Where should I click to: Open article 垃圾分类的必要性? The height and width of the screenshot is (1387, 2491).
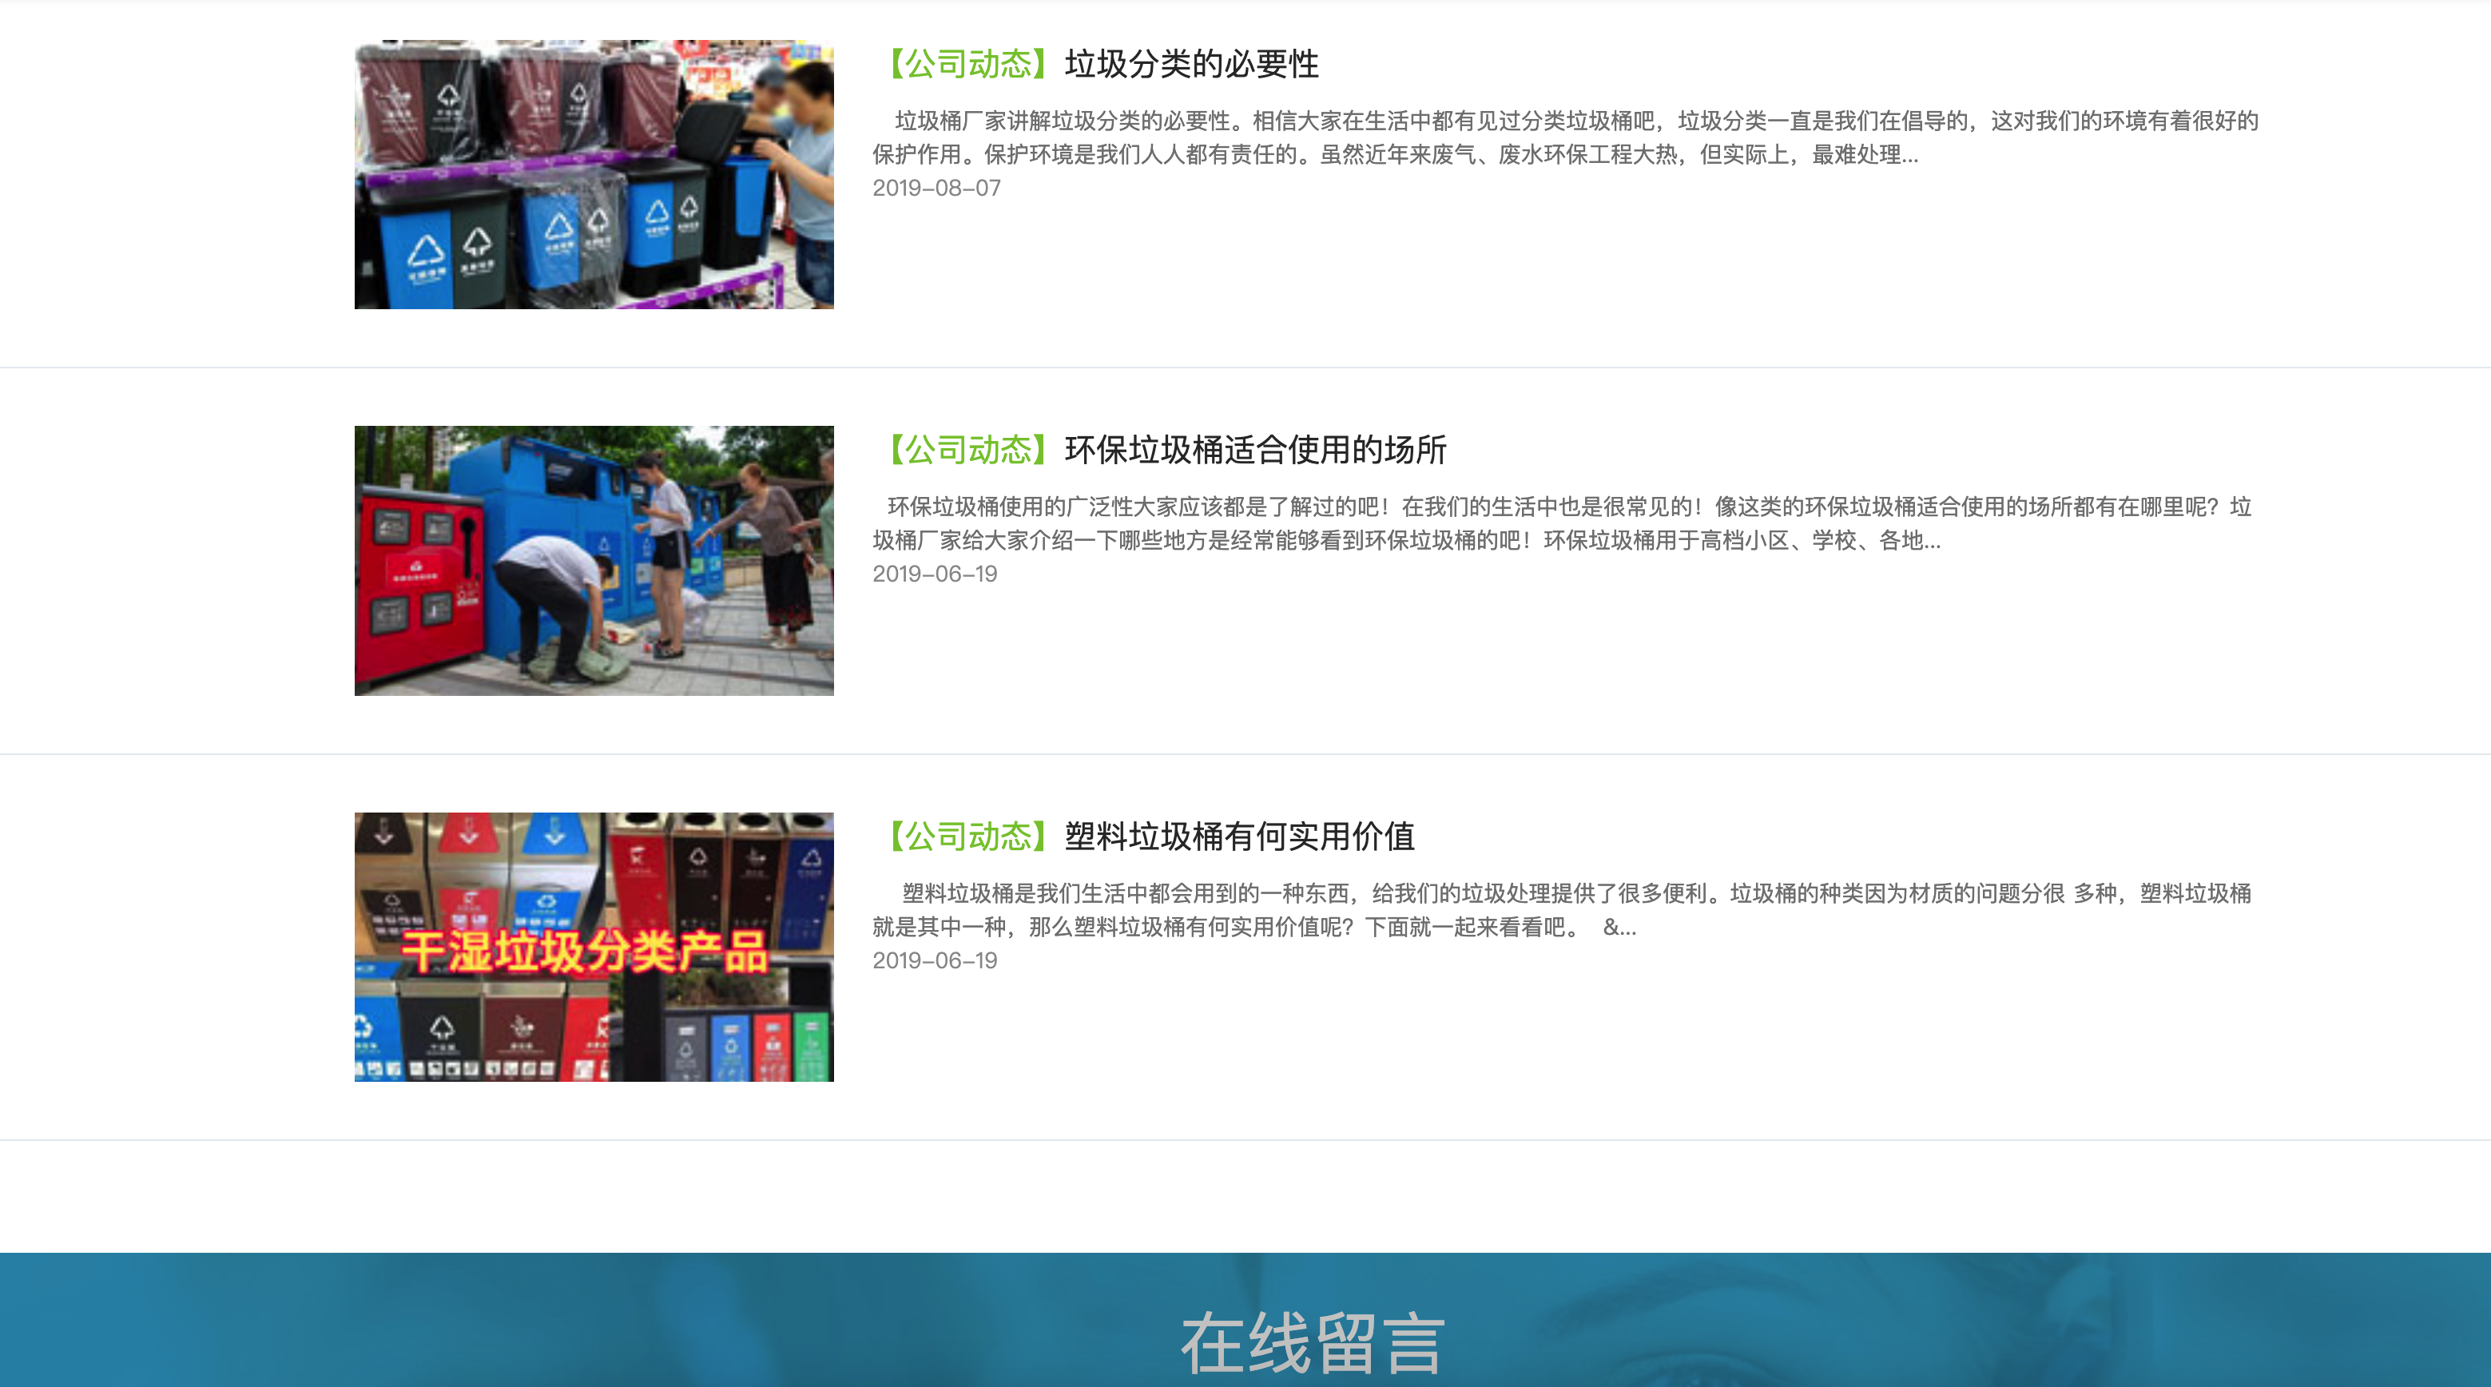(x=1191, y=64)
